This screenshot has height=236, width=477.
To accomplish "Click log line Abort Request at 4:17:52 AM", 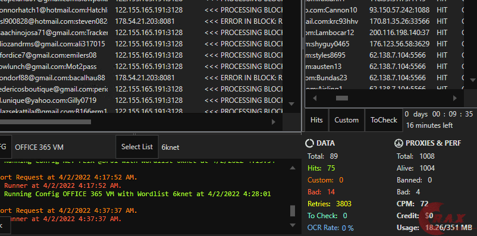I will 68,177.
